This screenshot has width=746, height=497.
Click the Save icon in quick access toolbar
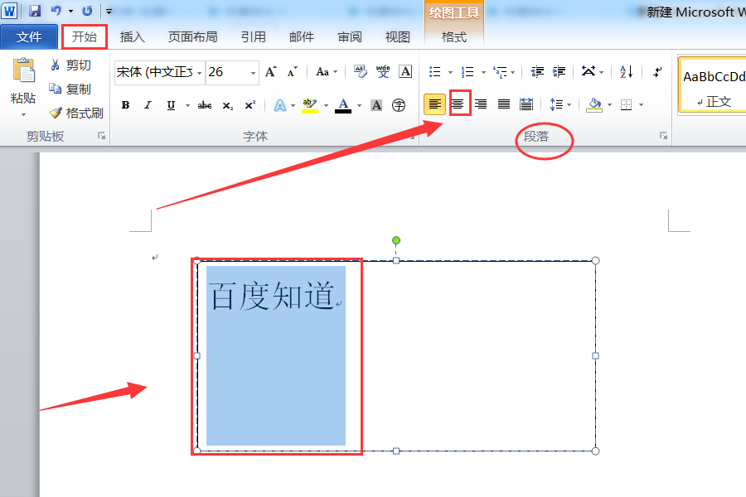tap(35, 11)
